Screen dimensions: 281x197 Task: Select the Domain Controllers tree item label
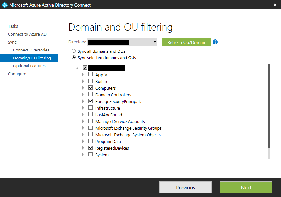[113, 95]
